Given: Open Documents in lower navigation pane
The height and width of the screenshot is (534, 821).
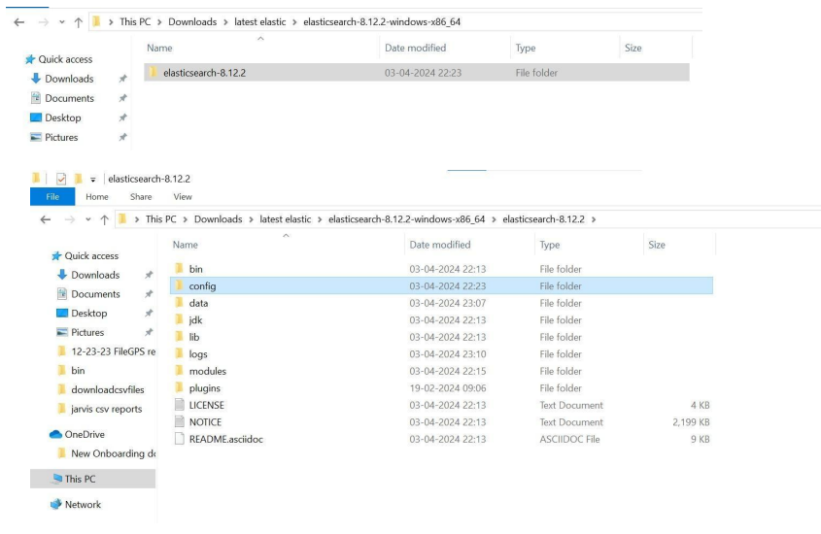Looking at the screenshot, I should coord(88,294).
